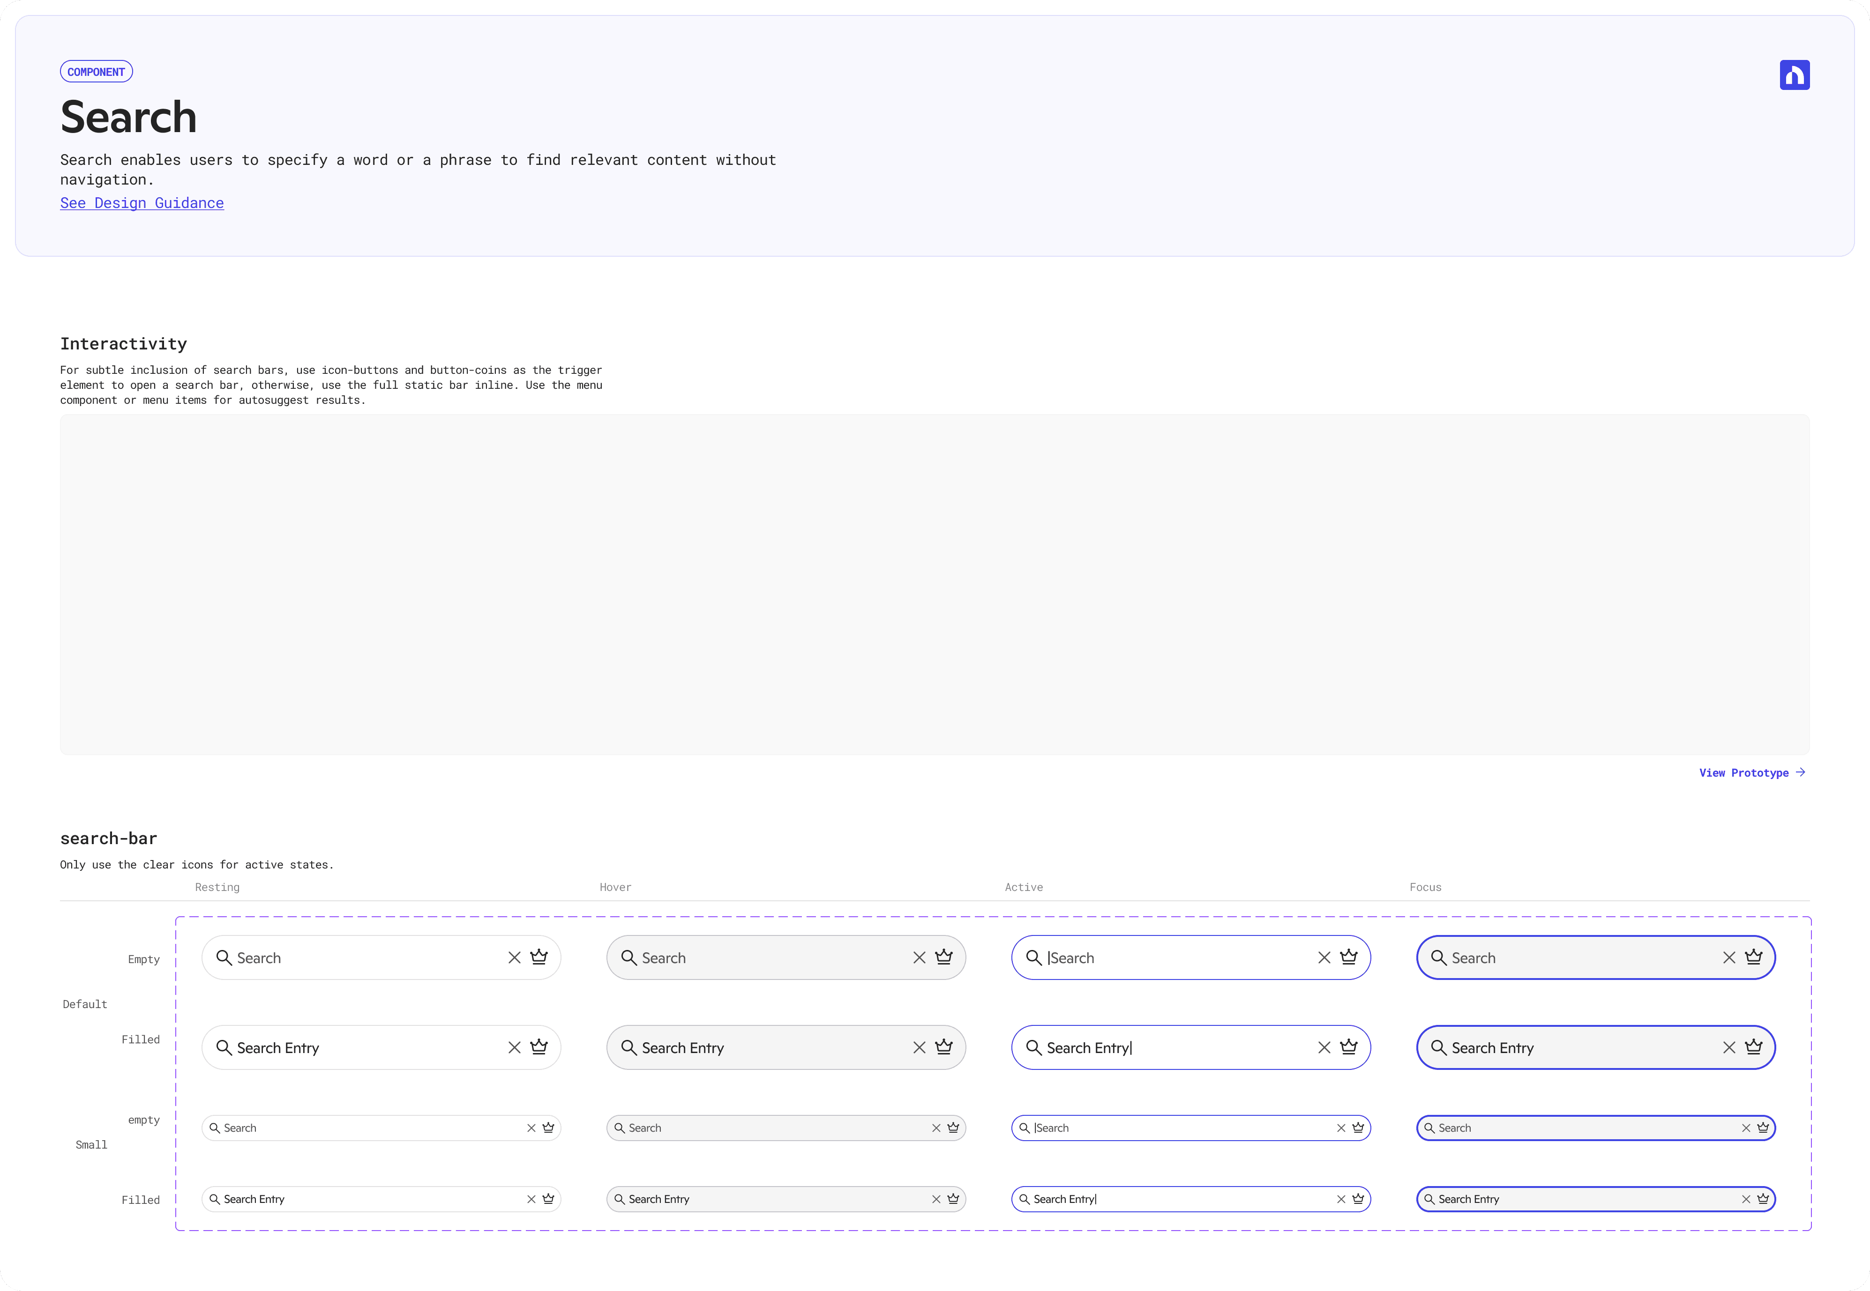
Task: Click crown icon in Focus Filled default bar
Action: click(x=1753, y=1047)
